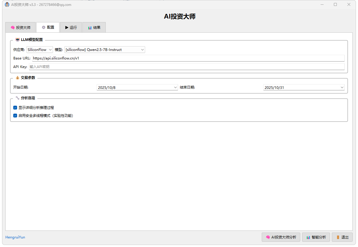
Task: Click the coin icon beside 交易参数
Action: (x=17, y=78)
